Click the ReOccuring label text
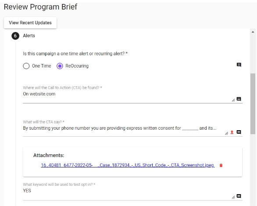 [77, 66]
